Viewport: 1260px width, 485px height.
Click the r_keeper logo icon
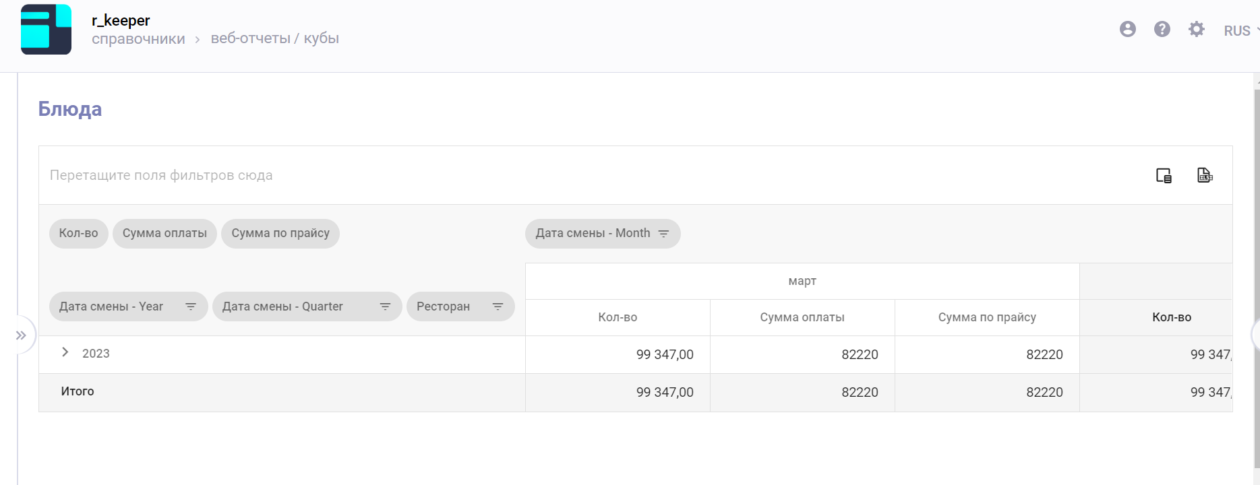click(x=46, y=30)
